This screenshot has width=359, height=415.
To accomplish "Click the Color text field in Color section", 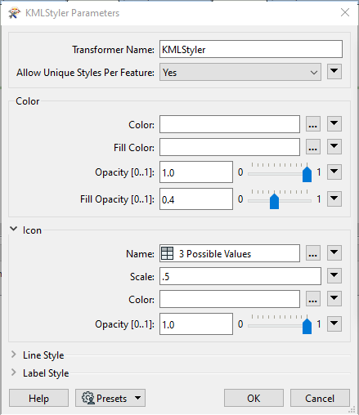I will click(230, 124).
